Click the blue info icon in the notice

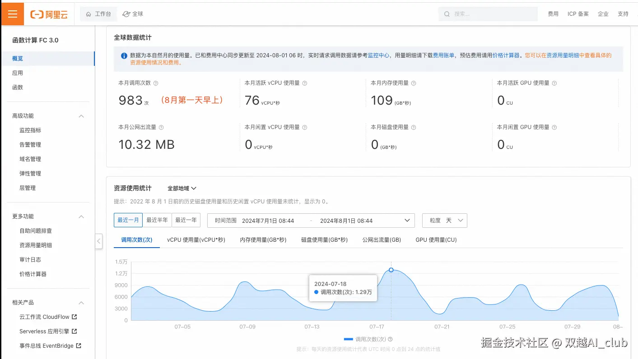tap(124, 56)
